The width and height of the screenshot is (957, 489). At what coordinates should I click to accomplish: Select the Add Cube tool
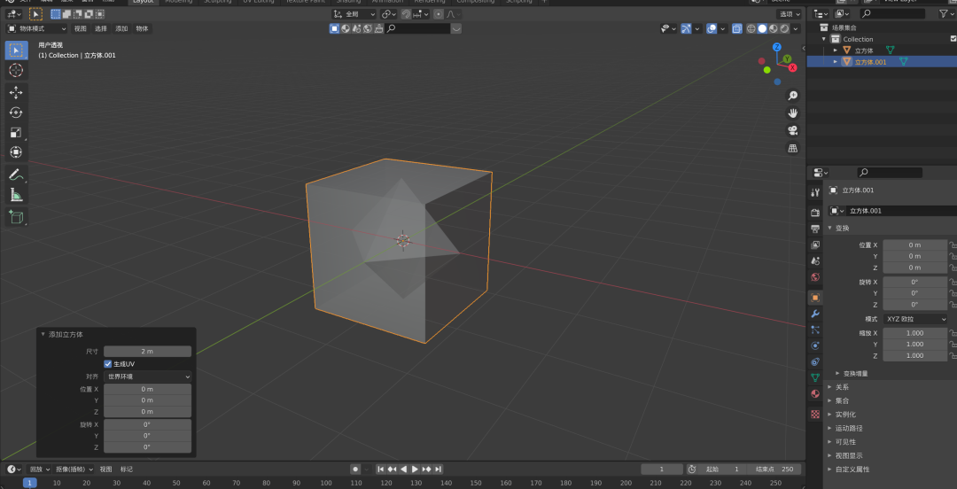tap(16, 217)
